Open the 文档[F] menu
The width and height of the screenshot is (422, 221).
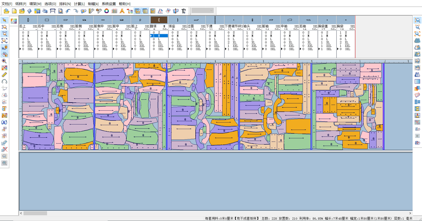(x=8, y=4)
